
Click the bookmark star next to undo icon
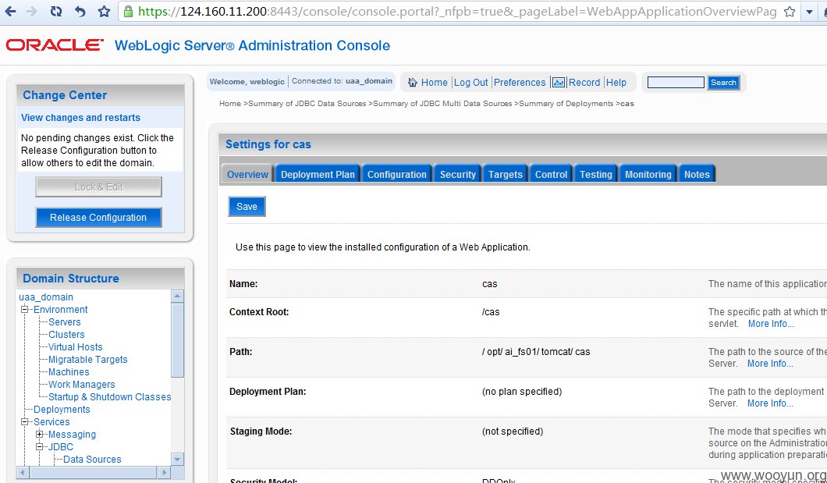(105, 11)
